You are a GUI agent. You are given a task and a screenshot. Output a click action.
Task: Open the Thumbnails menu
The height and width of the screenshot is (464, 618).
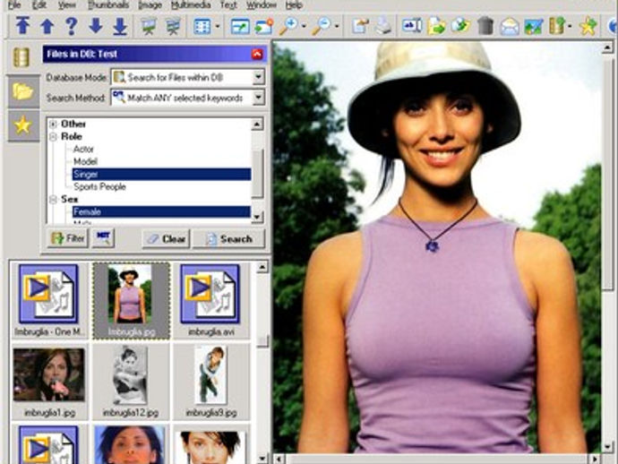[108, 5]
